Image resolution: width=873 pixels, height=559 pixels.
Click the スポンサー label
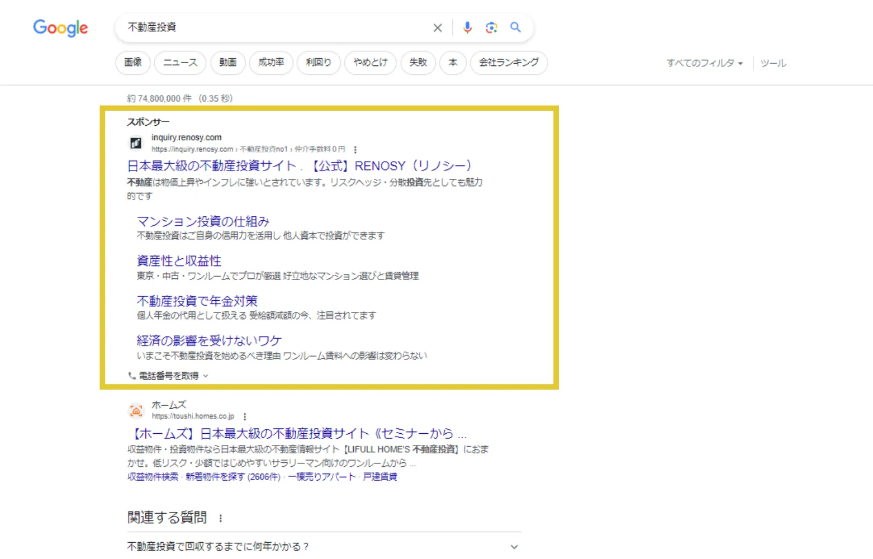coord(148,122)
